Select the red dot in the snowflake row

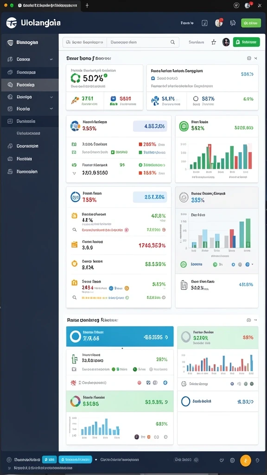139,383
